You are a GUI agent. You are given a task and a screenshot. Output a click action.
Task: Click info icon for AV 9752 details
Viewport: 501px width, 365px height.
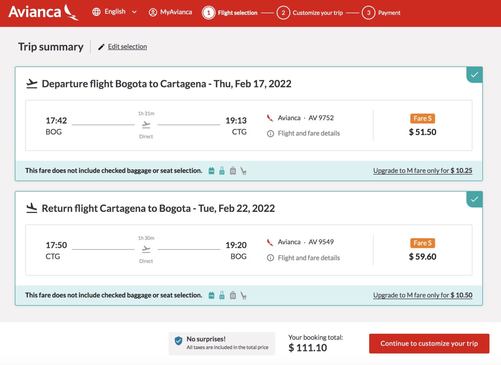(x=271, y=134)
